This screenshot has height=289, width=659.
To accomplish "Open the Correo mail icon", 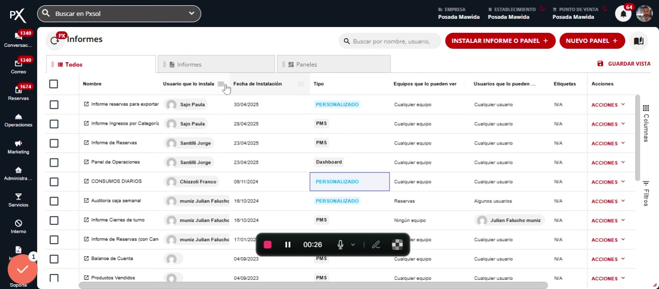I will [18, 65].
